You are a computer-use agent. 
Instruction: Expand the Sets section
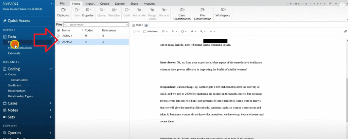tap(51, 117)
